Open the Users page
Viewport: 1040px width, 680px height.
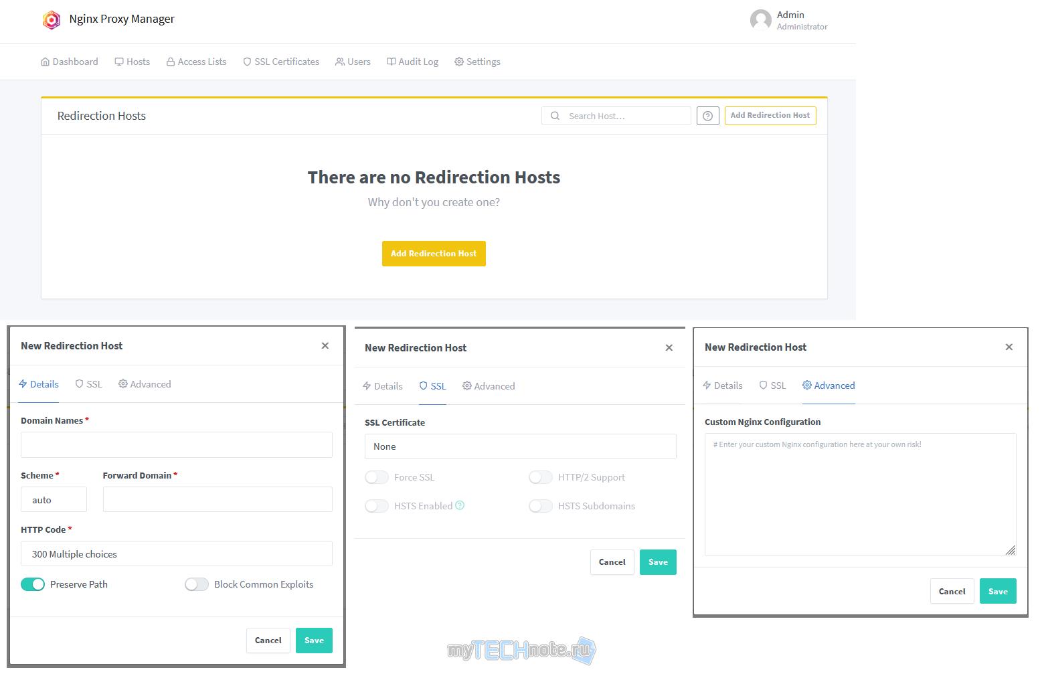click(353, 62)
